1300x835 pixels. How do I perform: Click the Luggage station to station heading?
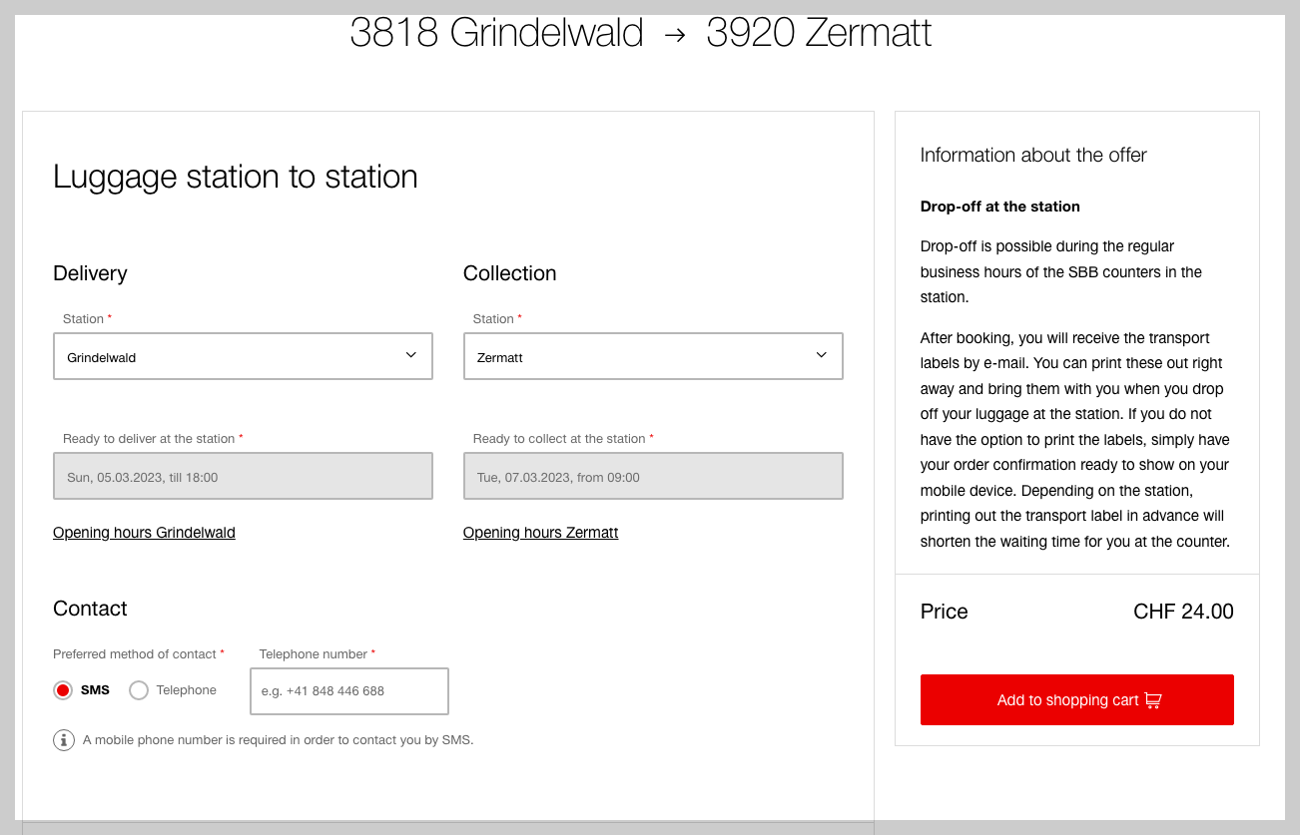click(236, 177)
